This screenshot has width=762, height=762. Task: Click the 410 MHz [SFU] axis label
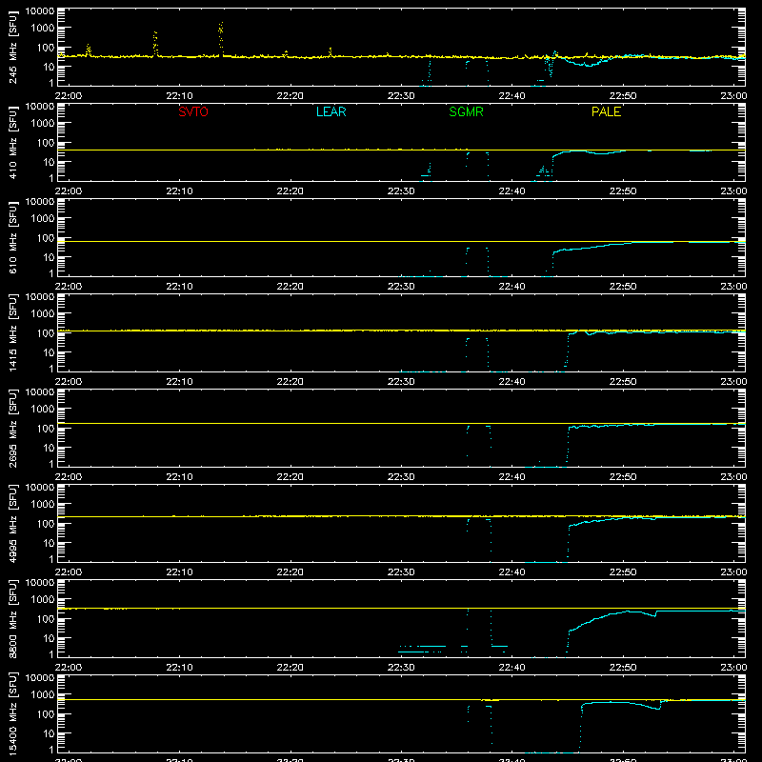(x=13, y=142)
